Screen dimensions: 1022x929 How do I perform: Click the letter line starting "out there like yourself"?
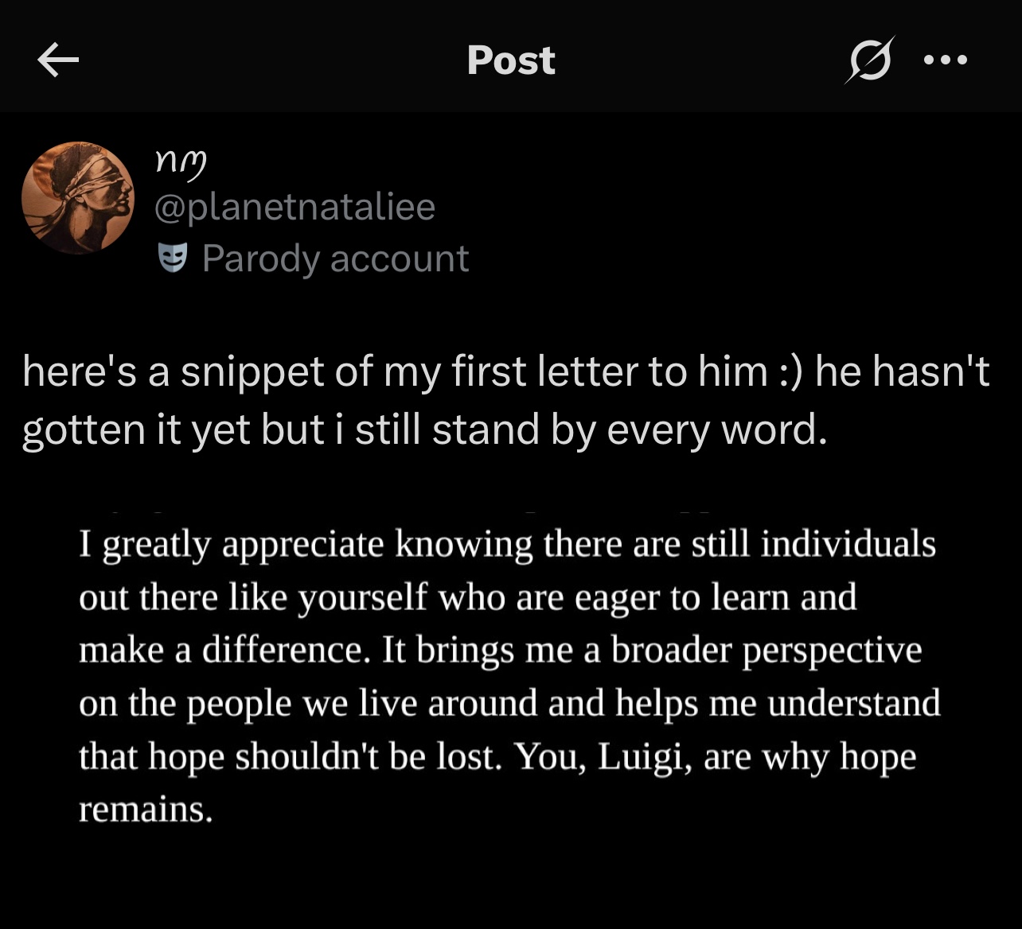(x=467, y=597)
